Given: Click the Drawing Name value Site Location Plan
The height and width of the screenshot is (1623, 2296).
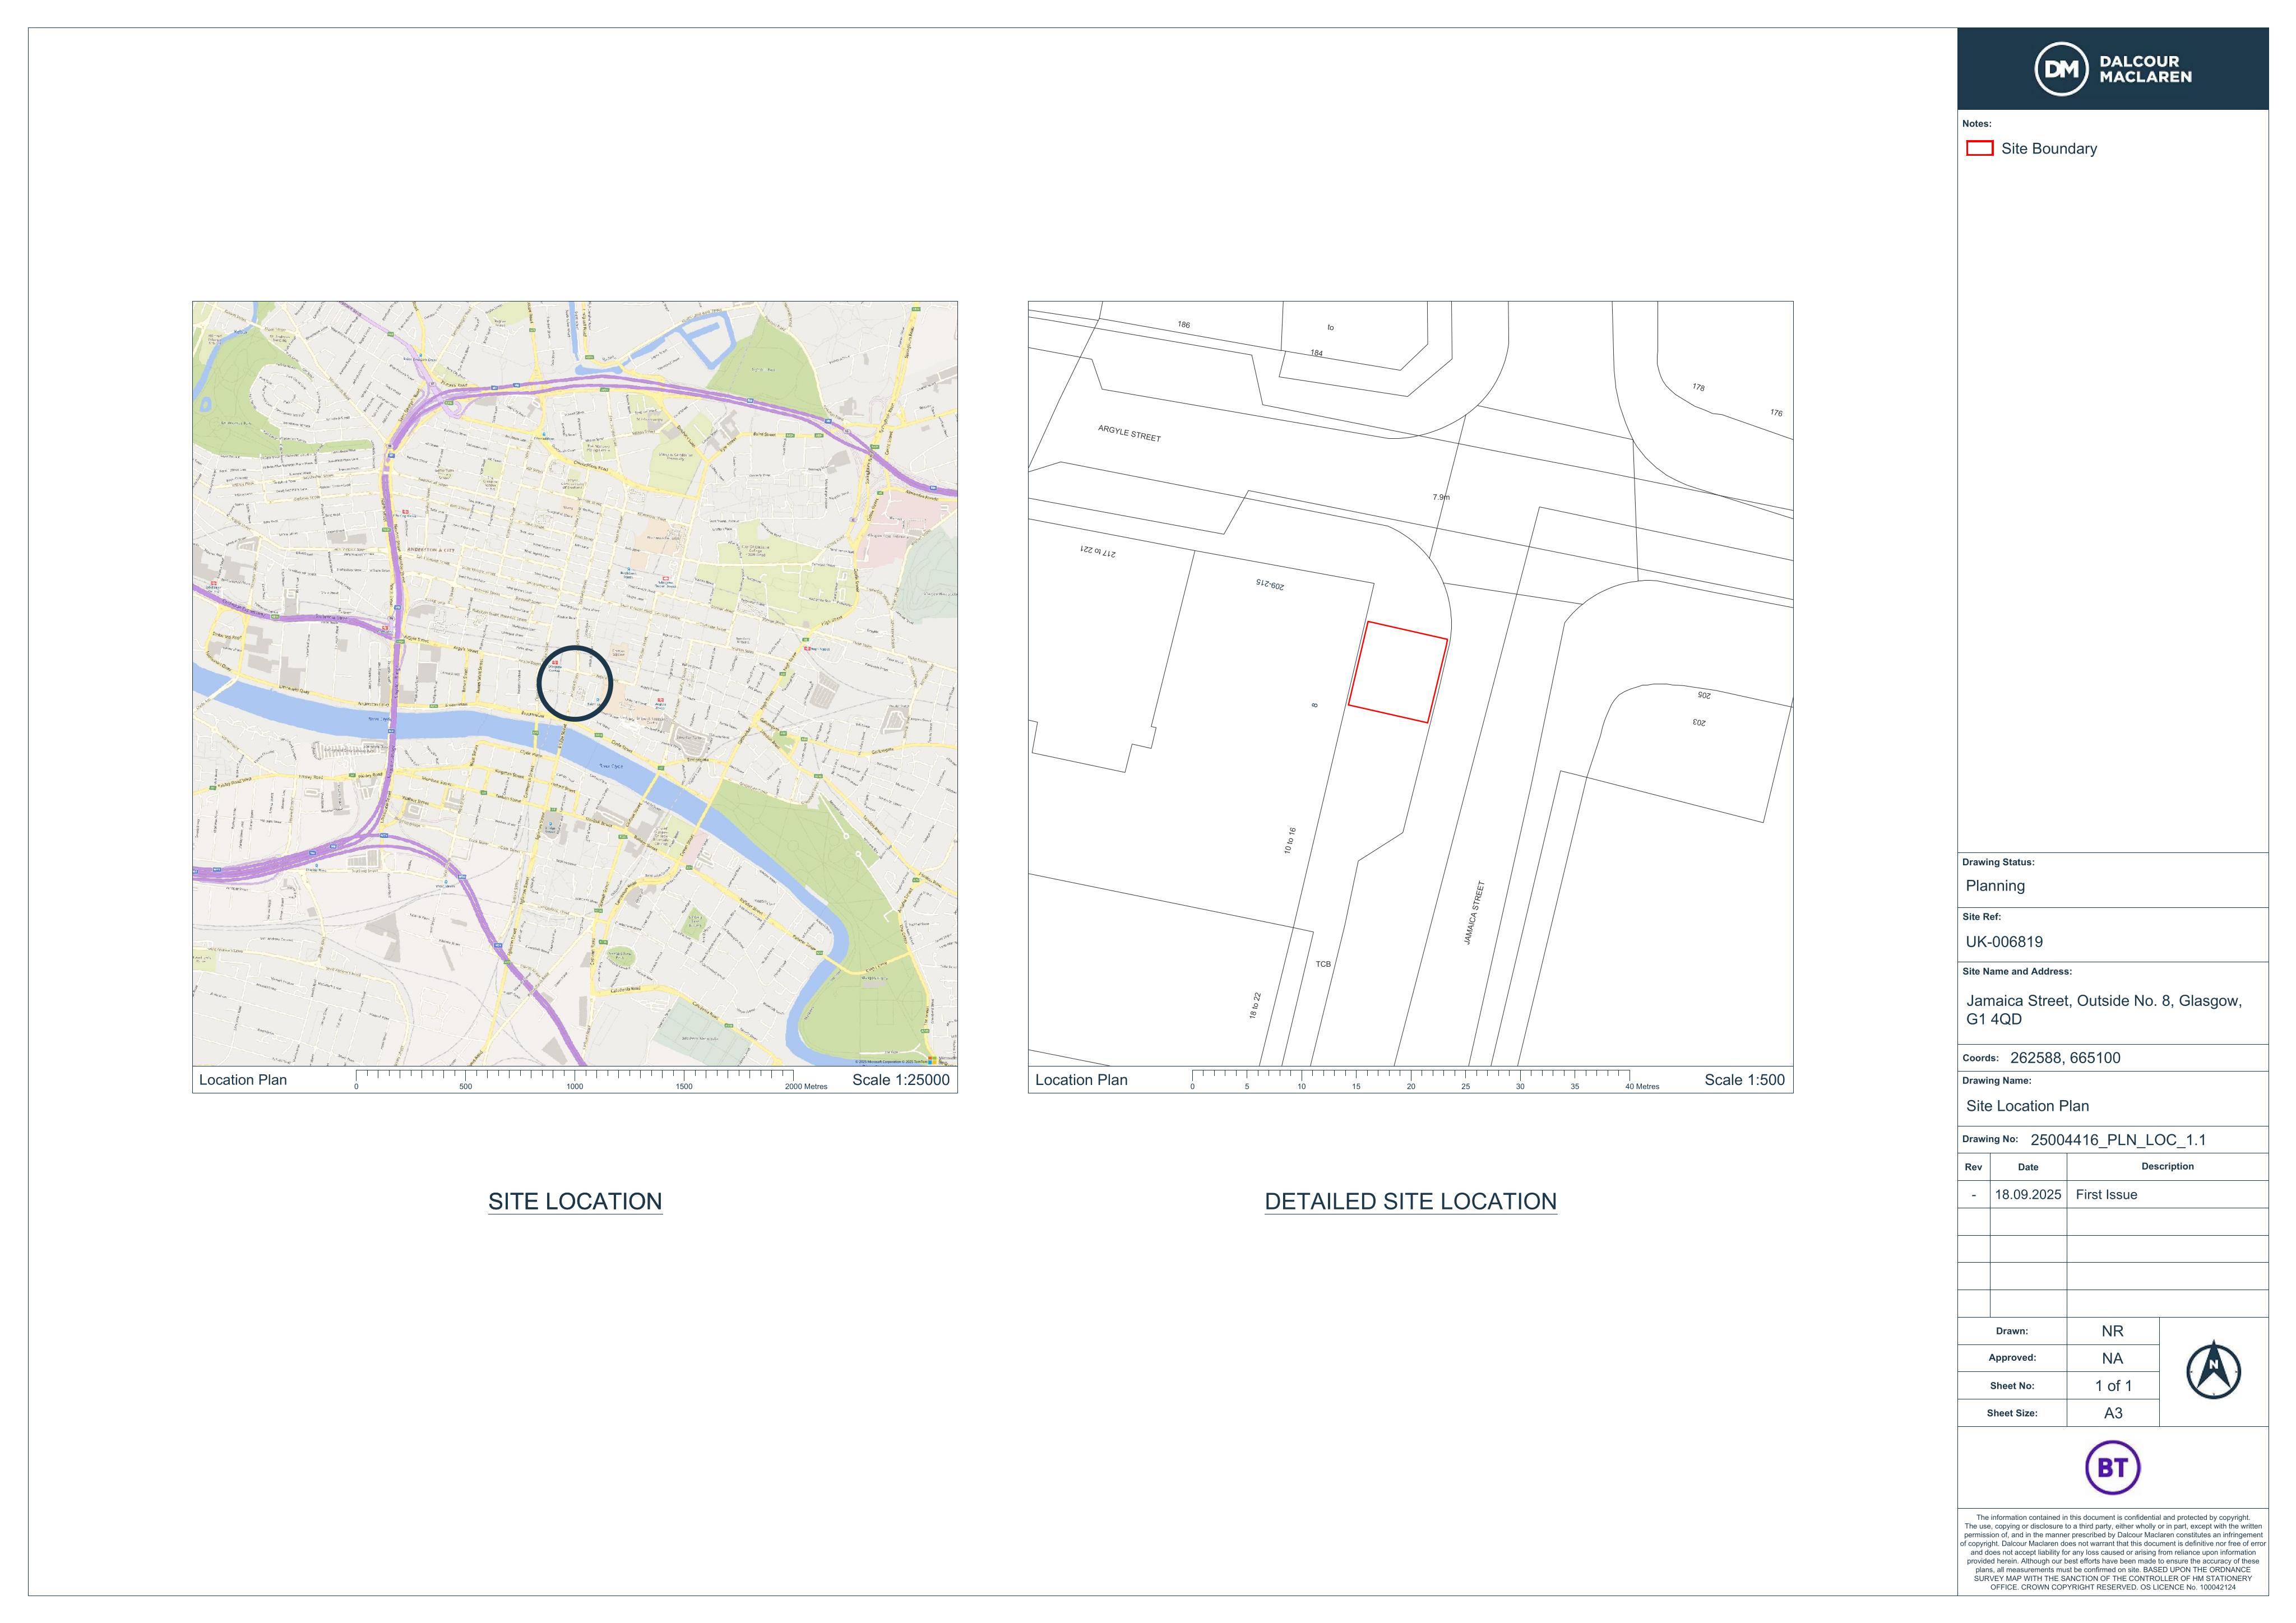Looking at the screenshot, I should (2027, 1106).
